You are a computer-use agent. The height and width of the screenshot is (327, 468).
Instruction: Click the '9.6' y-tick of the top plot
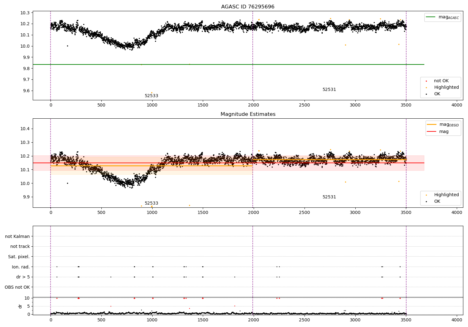pyautogui.click(x=26, y=91)
